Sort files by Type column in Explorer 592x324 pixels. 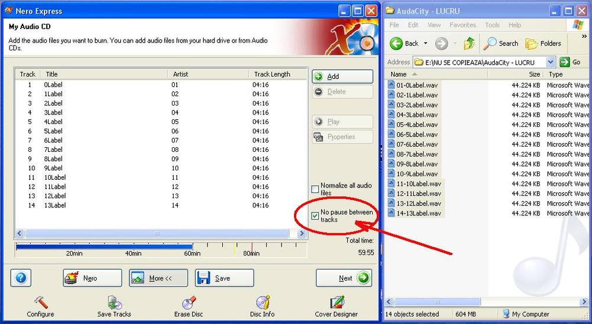567,75
